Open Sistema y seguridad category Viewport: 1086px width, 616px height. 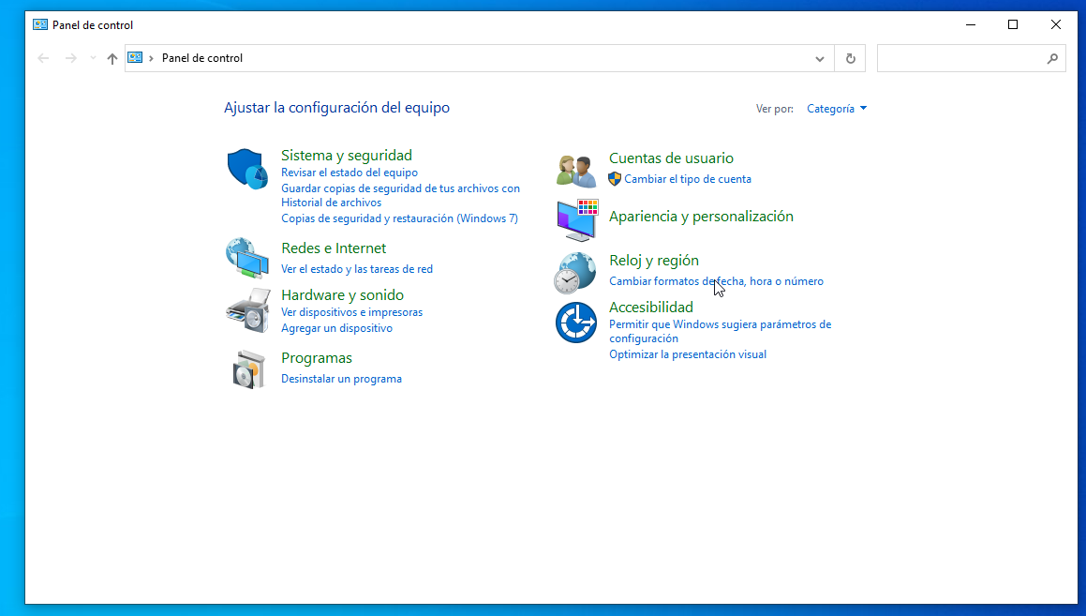click(x=347, y=156)
